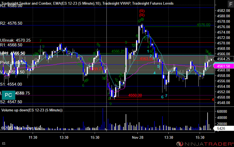234x147 pixels.
Task: Click the upper red (R) marker
Action: coord(142,11)
